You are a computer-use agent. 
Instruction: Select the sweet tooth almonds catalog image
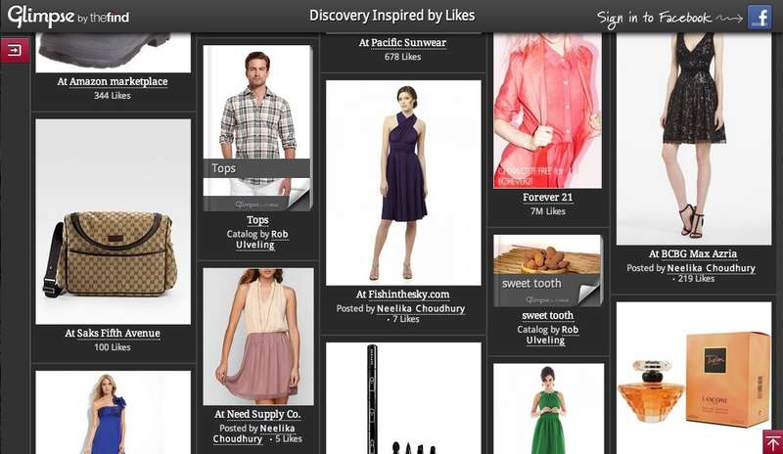(x=548, y=271)
